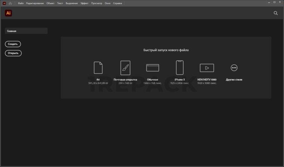Select the iPhone X preset icon
The width and height of the screenshot is (284, 167).
[179, 67]
